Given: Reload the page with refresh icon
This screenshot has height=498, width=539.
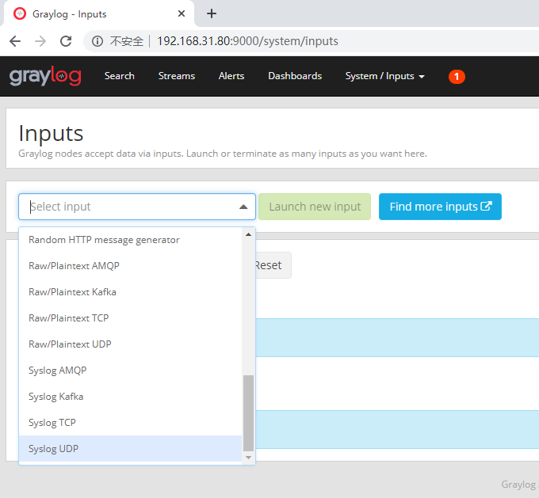Looking at the screenshot, I should 66,41.
